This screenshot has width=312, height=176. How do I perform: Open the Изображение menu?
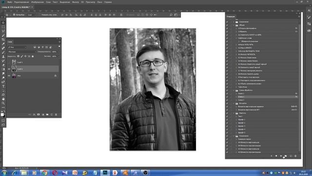tap(38, 2)
